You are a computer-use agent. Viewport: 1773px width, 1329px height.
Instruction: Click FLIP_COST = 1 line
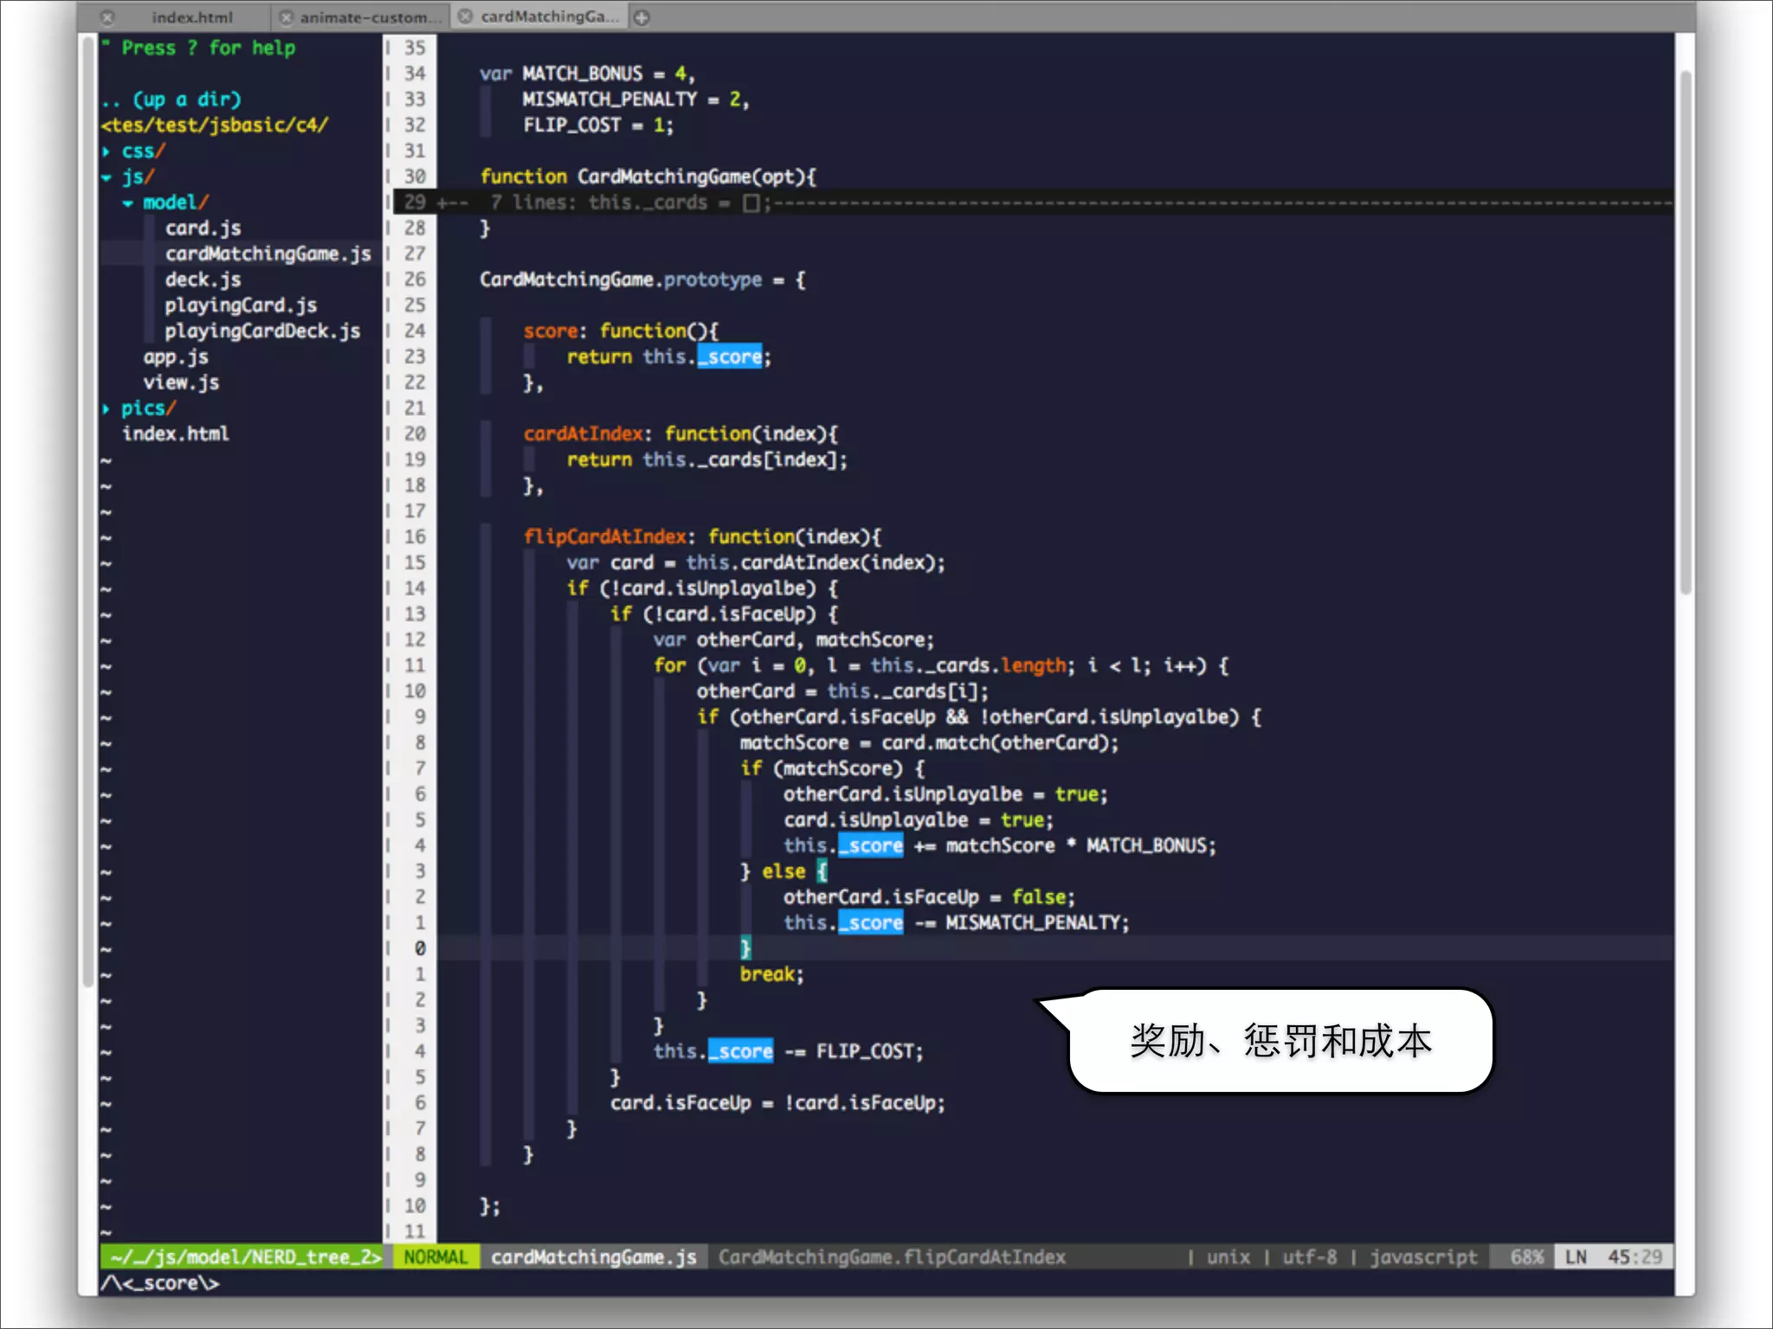[x=597, y=125]
